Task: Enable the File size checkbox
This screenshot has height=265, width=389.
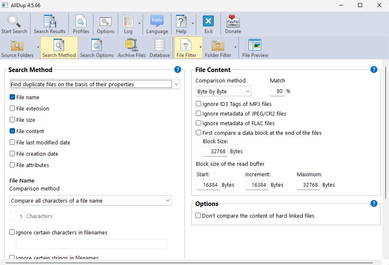Action: click(13, 119)
